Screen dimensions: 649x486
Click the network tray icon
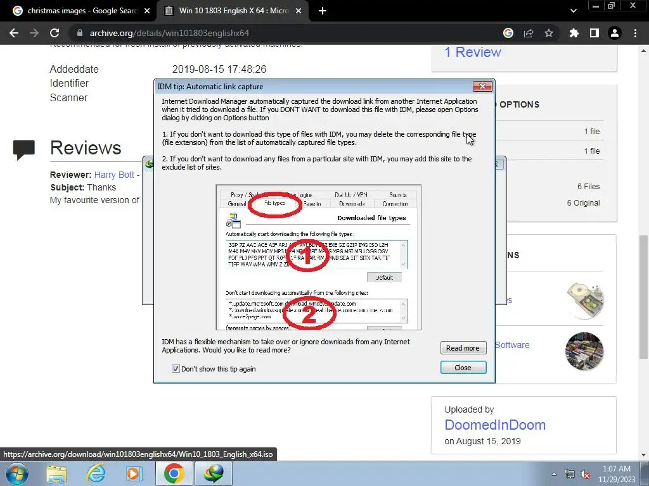click(x=570, y=474)
